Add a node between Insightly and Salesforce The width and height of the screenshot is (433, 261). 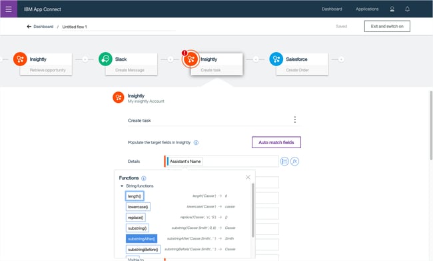pyautogui.click(x=256, y=59)
